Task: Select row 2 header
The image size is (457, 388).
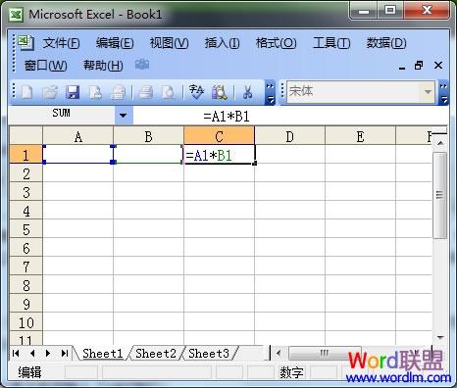Action: [26, 173]
